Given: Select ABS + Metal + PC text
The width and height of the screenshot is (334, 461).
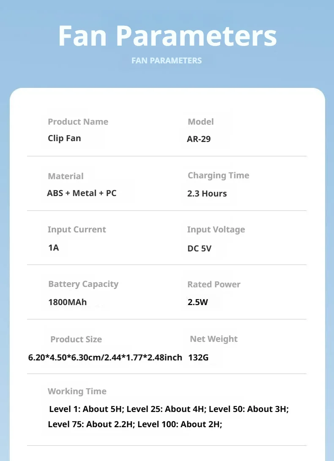Looking at the screenshot, I should point(82,193).
